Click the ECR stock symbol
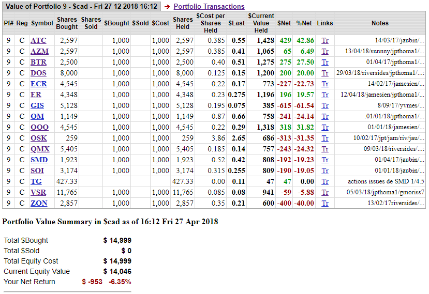The image size is (429, 294). click(38, 84)
